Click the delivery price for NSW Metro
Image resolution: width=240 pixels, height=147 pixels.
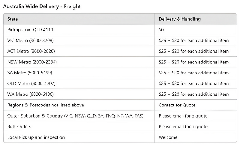193,62
